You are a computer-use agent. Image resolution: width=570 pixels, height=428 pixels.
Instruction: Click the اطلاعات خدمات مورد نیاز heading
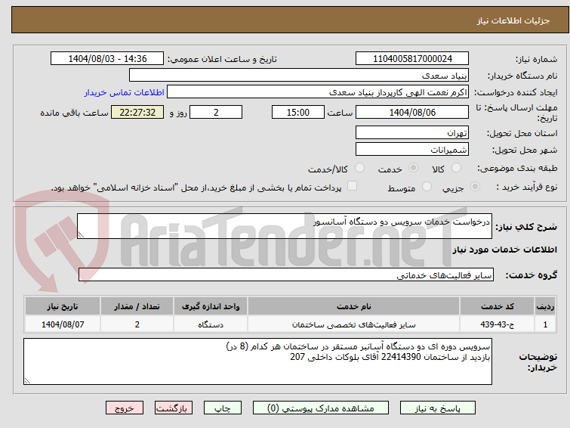click(504, 250)
